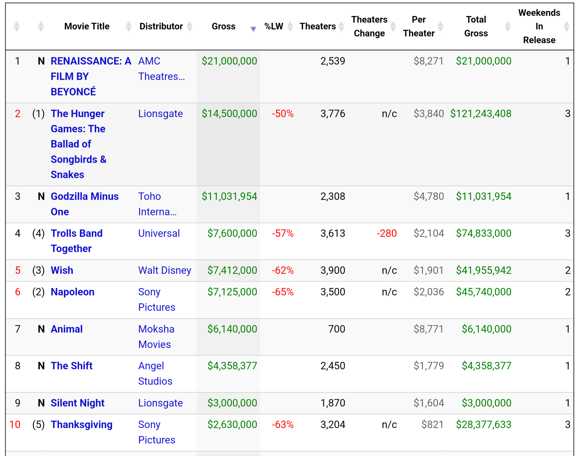Sort table by Distributor arrows
Screen dimensions: 577x456
click(x=190, y=27)
